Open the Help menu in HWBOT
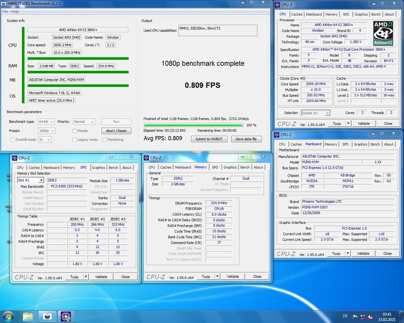This screenshot has height=323, width=404. coord(15,11)
